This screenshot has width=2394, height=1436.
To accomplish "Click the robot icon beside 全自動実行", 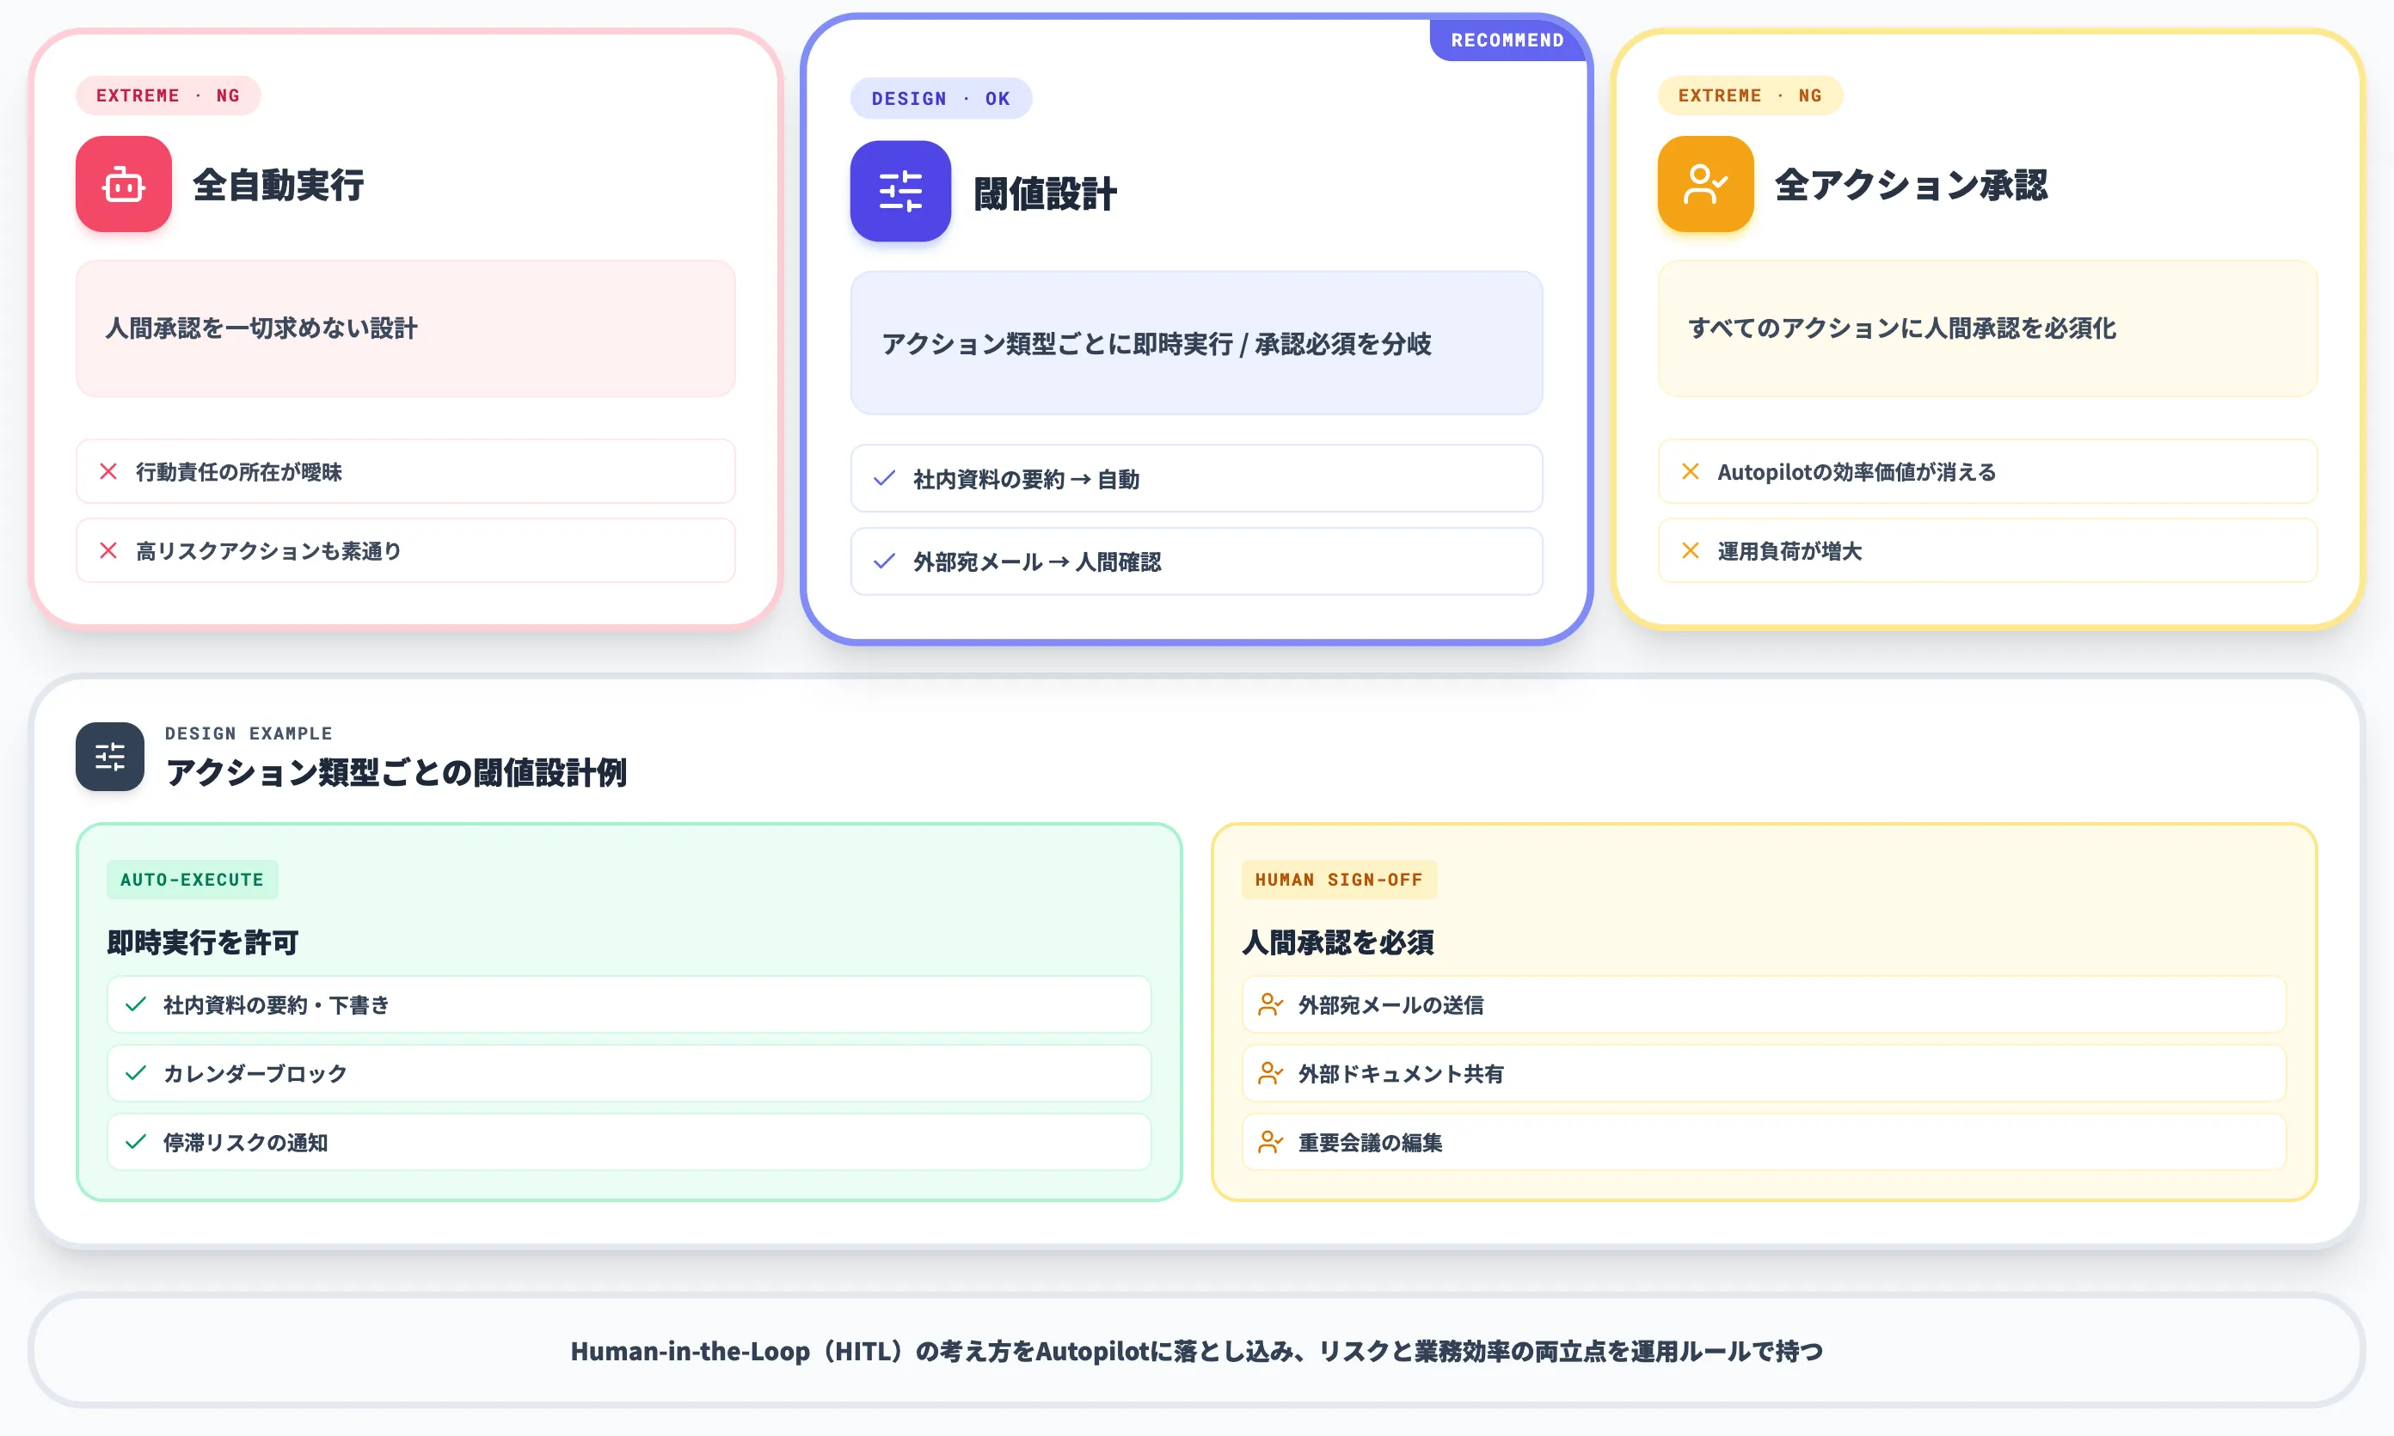I will pos(124,184).
